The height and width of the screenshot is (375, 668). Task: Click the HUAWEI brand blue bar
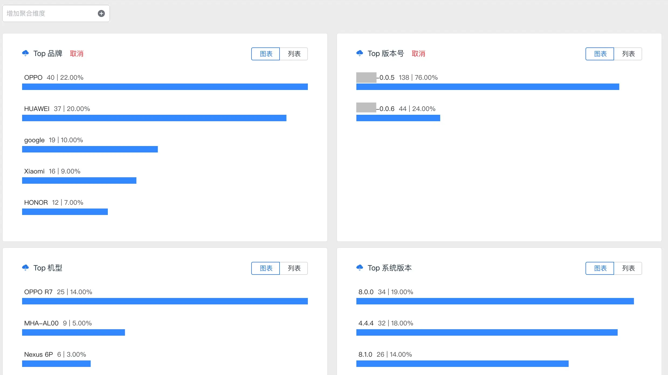(x=154, y=118)
